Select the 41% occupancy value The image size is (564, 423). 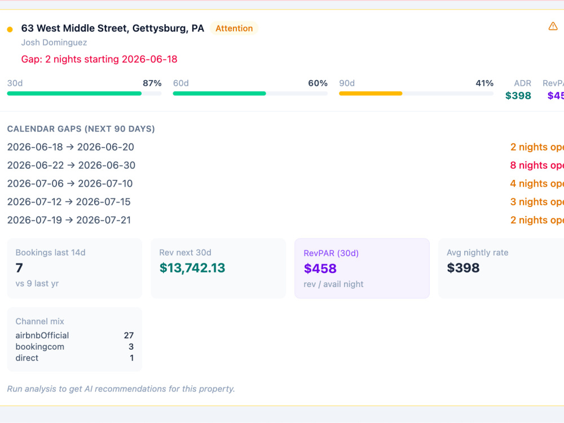pos(484,83)
